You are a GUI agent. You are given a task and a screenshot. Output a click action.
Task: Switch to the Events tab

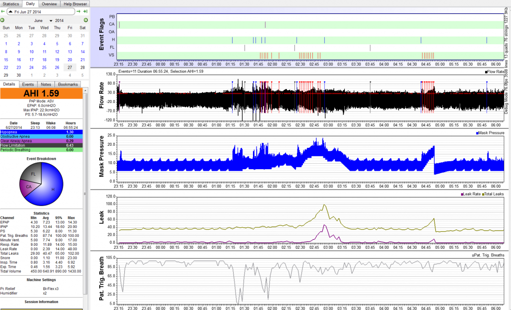click(x=28, y=85)
